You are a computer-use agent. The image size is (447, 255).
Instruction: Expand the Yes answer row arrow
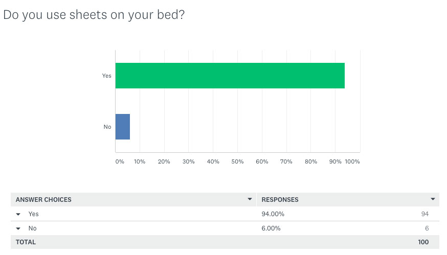point(18,214)
